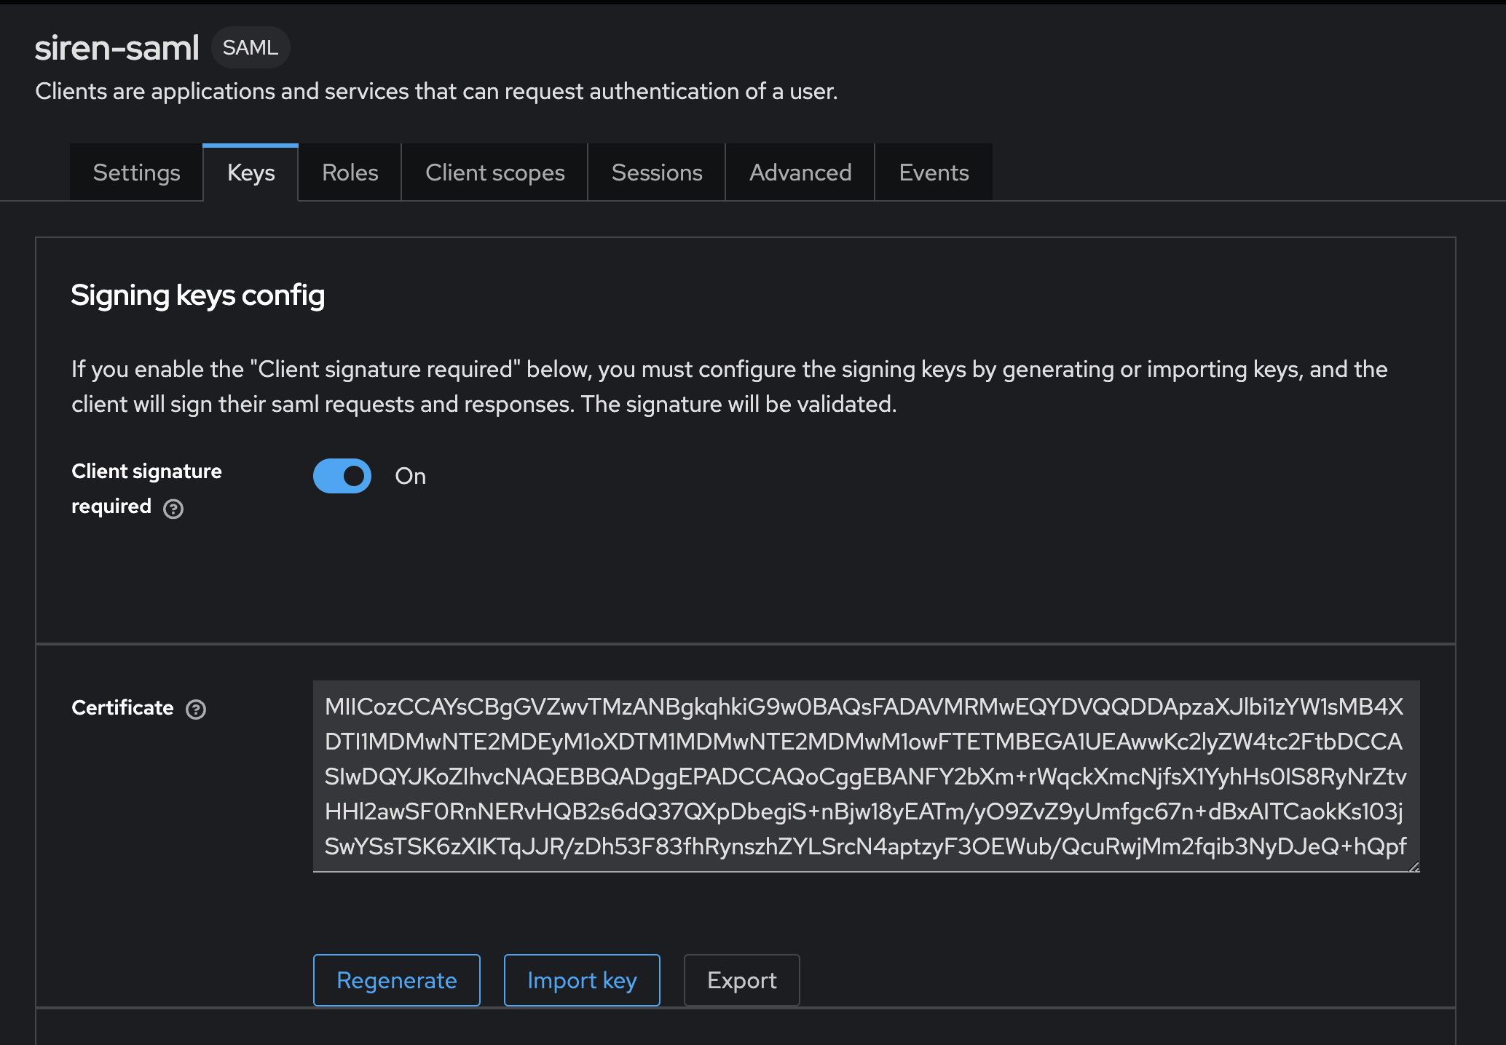1506x1045 pixels.
Task: View the Client scopes tab
Action: coord(494,172)
